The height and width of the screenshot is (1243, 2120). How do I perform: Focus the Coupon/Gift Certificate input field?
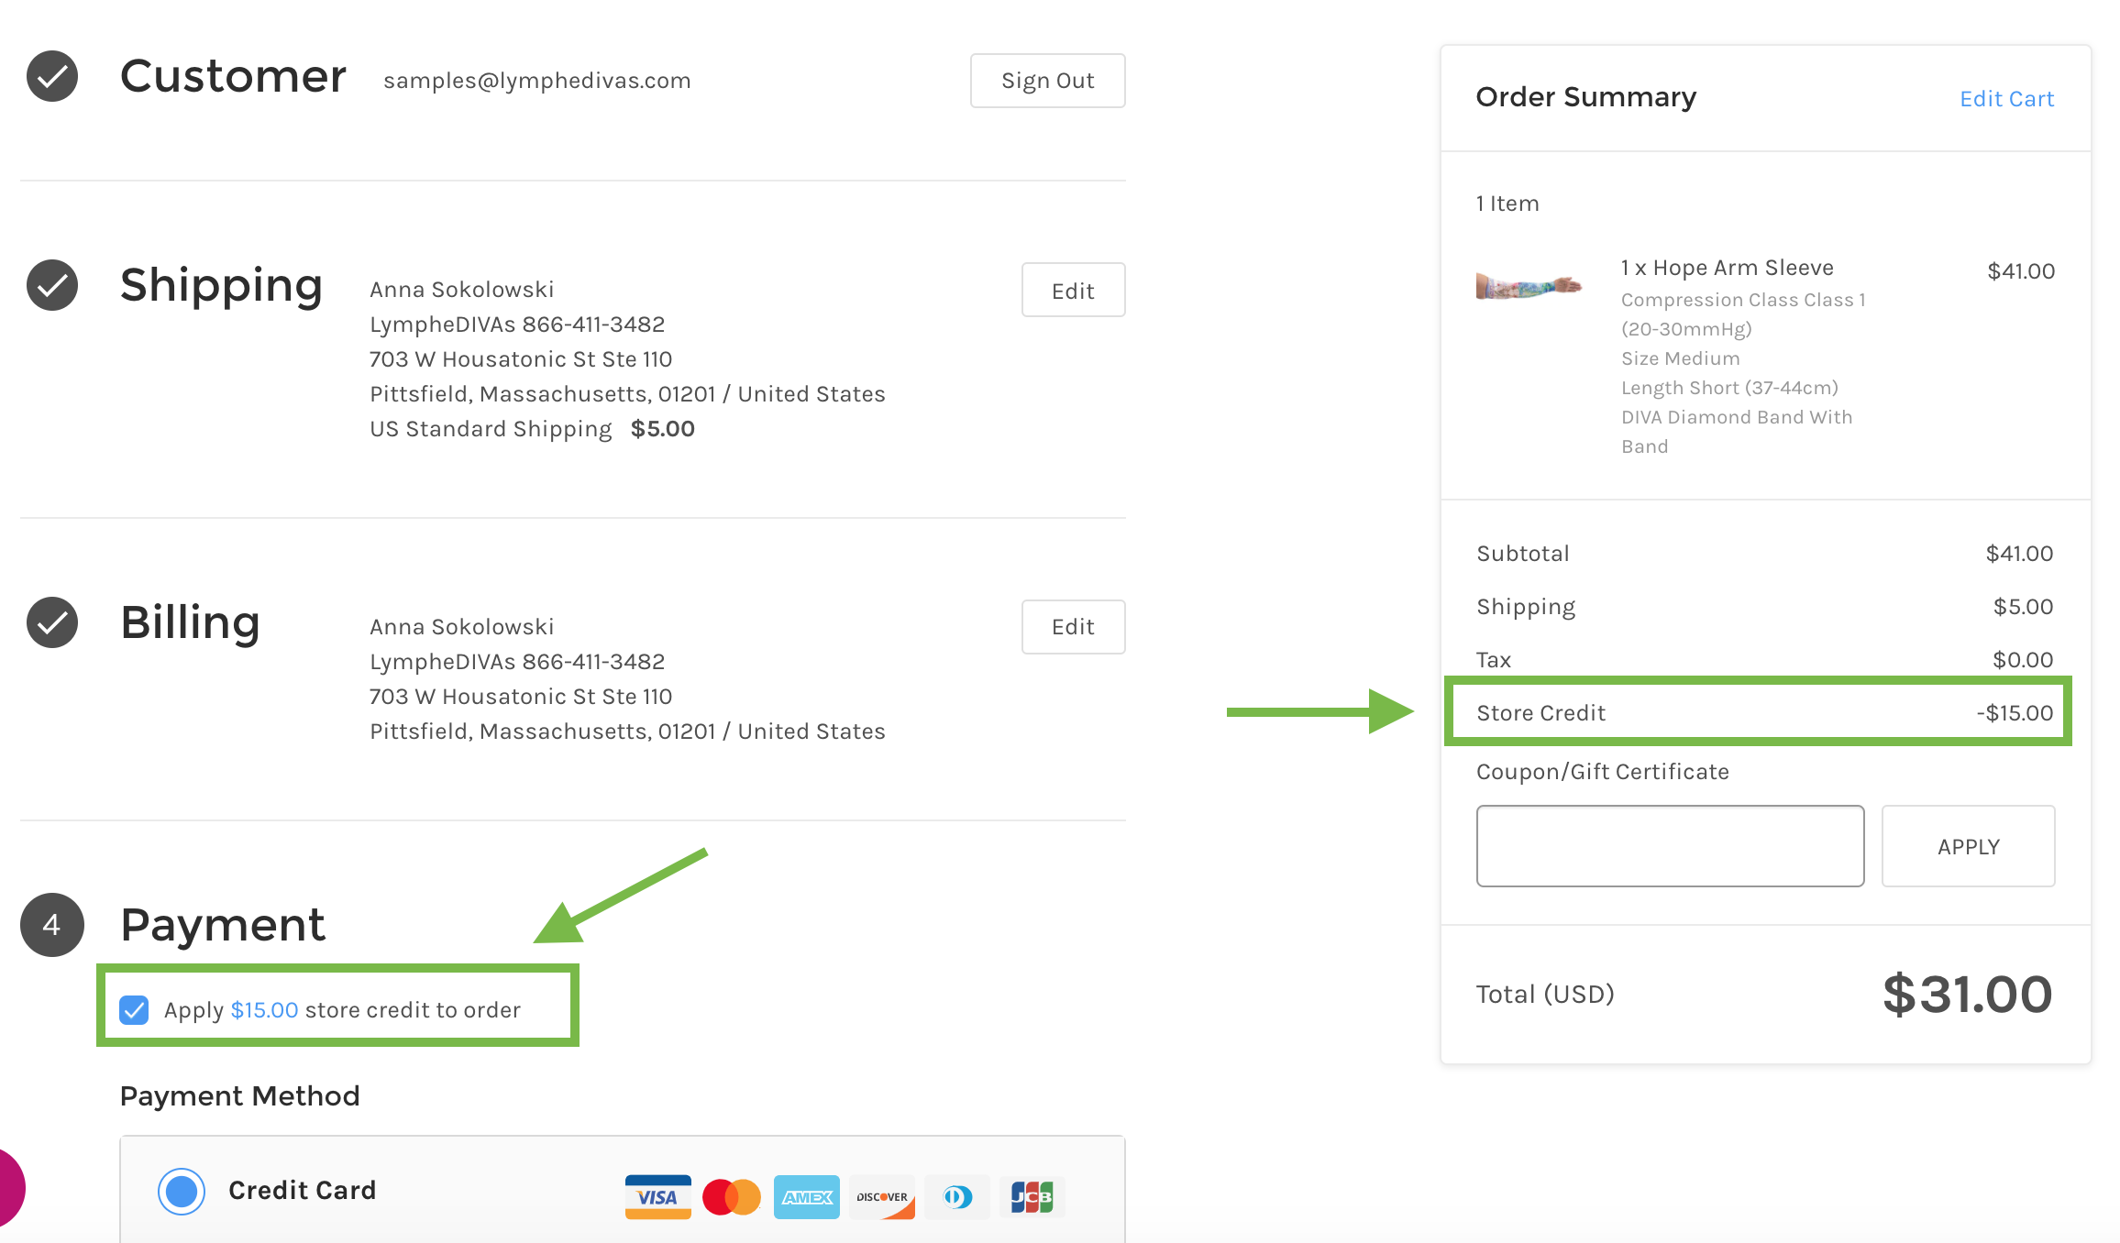[x=1670, y=846]
